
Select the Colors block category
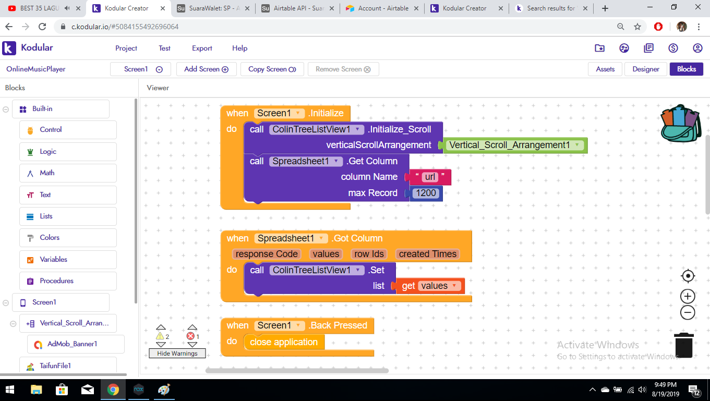50,238
